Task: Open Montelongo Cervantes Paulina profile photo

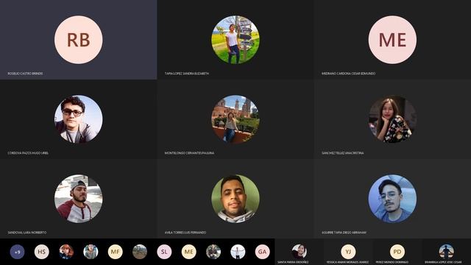Action: (235, 119)
